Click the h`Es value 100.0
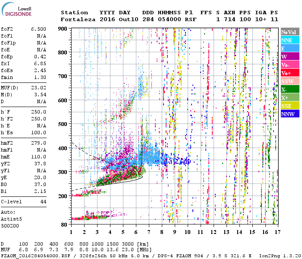The width and height of the screenshot is (302, 259). point(38,133)
